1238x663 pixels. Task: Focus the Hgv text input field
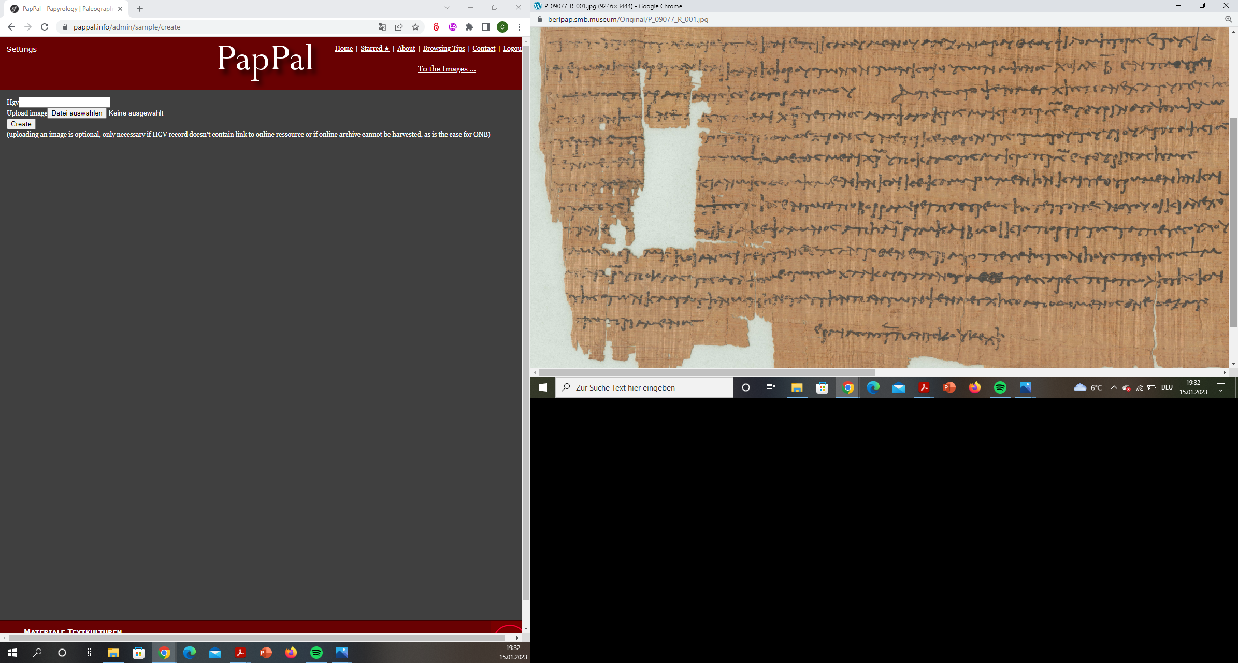click(64, 103)
